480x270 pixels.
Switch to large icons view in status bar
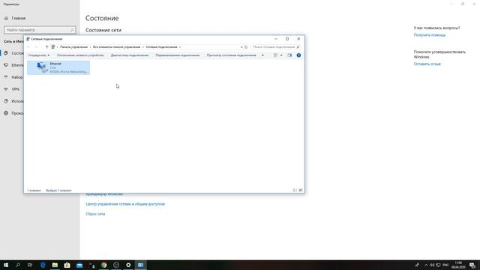(300, 190)
